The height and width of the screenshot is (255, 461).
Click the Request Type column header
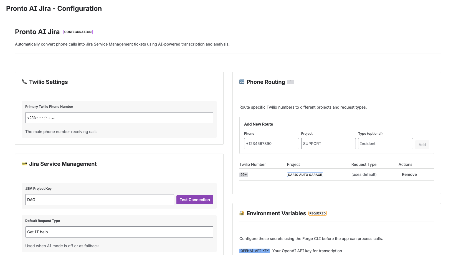point(364,164)
